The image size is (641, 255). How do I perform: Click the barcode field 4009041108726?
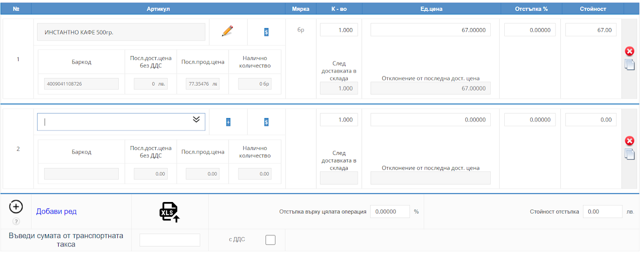click(81, 84)
